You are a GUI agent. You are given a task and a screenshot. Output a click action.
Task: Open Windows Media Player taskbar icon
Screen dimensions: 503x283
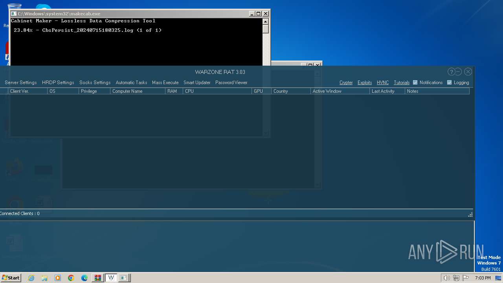(x=58, y=278)
